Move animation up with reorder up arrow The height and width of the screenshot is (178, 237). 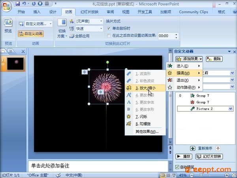193,148
